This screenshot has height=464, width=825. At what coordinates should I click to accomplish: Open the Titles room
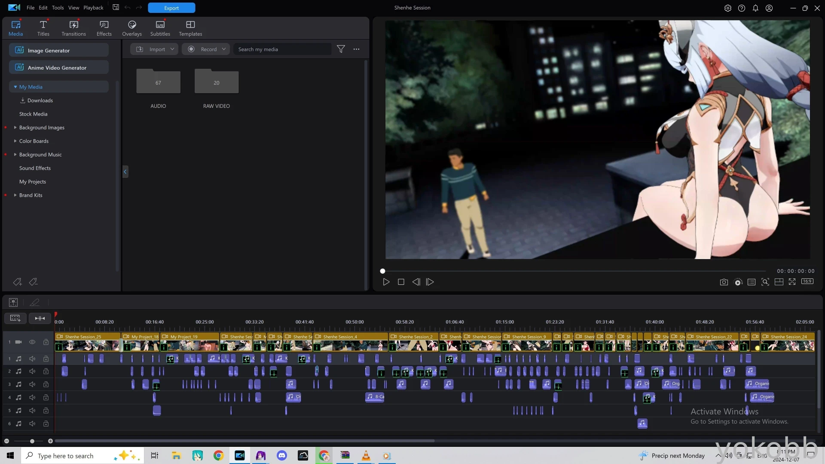[43, 28]
